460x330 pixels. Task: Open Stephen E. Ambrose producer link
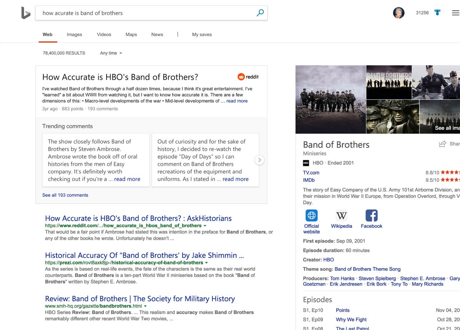click(x=423, y=278)
